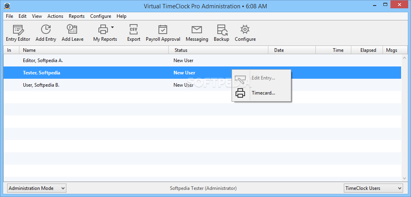
Task: Open the Actions menu
Action: tap(55, 16)
